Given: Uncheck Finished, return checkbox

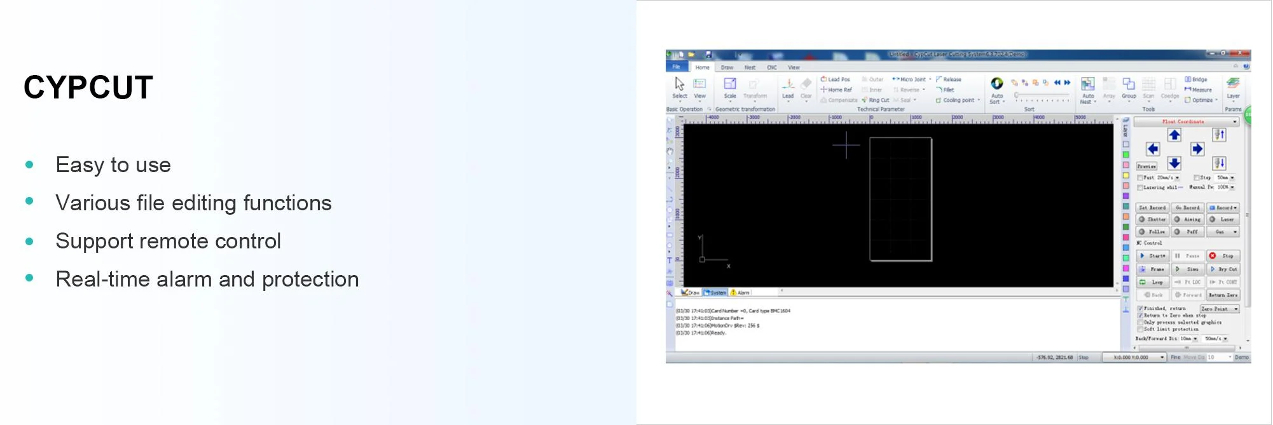Looking at the screenshot, I should [x=1140, y=309].
